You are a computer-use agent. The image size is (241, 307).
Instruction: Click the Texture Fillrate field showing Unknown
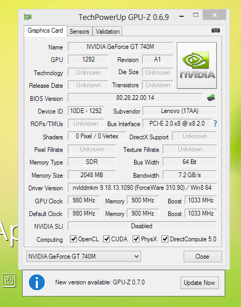point(189,149)
